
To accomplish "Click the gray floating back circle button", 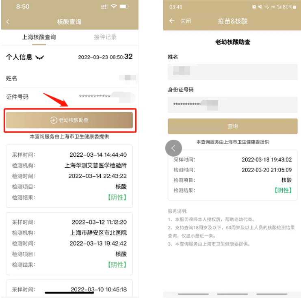I will tap(173, 148).
